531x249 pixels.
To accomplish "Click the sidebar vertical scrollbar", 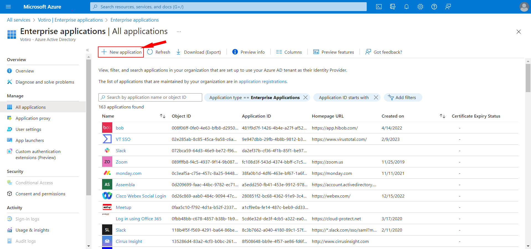I will [x=88, y=127].
